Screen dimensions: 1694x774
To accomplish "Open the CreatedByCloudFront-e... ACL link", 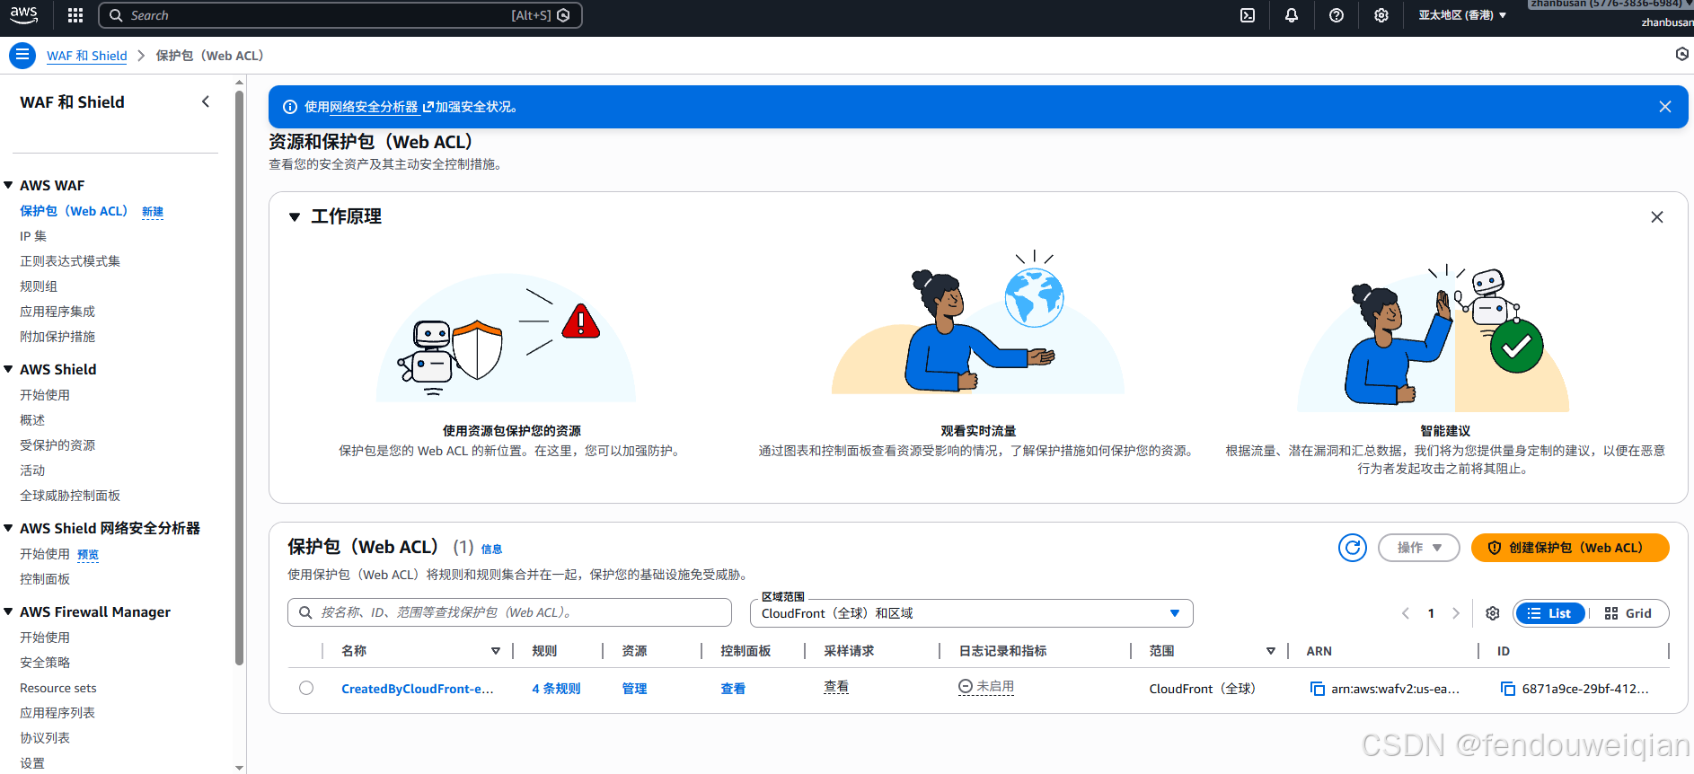I will coord(418,689).
